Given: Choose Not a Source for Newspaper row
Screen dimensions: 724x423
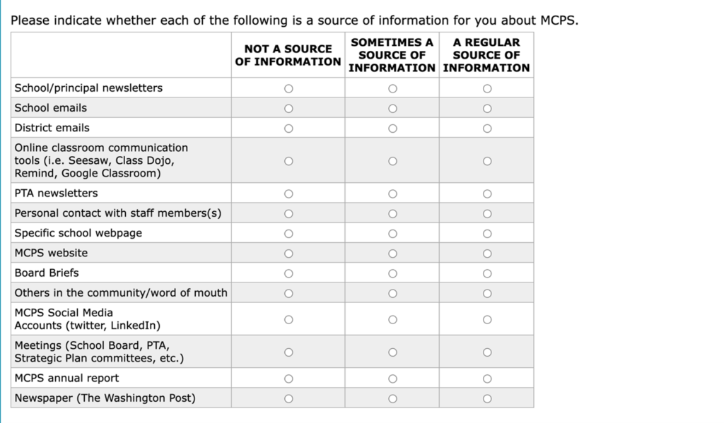Looking at the screenshot, I should (x=288, y=398).
